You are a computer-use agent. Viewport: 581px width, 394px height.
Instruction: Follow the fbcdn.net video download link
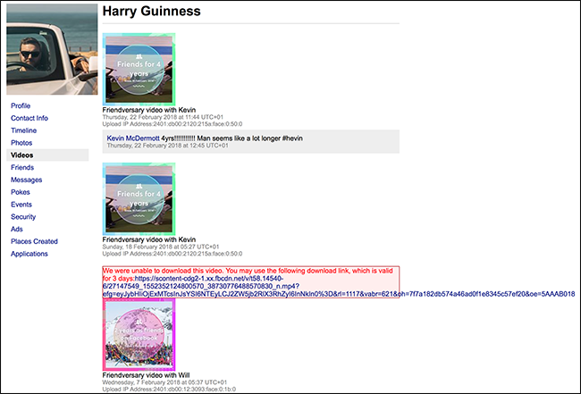[339, 286]
